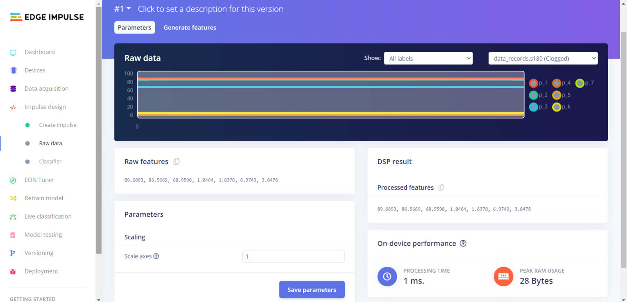Open Data acquisition database icon
The image size is (627, 302).
click(x=13, y=89)
